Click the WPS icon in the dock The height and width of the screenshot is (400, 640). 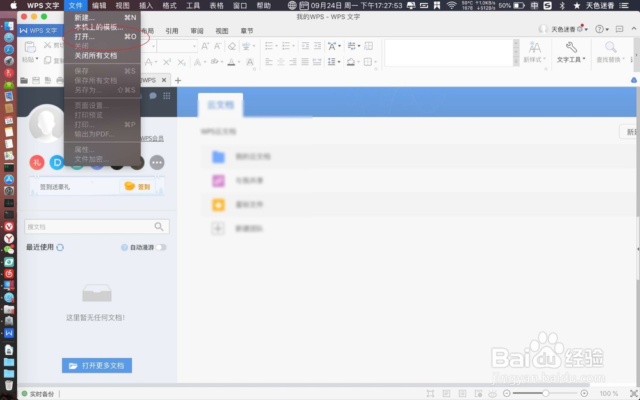(8, 333)
